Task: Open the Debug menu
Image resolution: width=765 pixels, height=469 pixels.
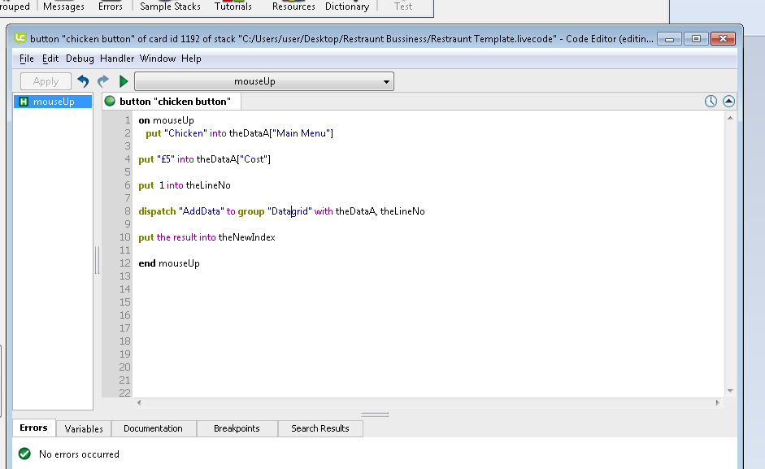Action: (80, 59)
